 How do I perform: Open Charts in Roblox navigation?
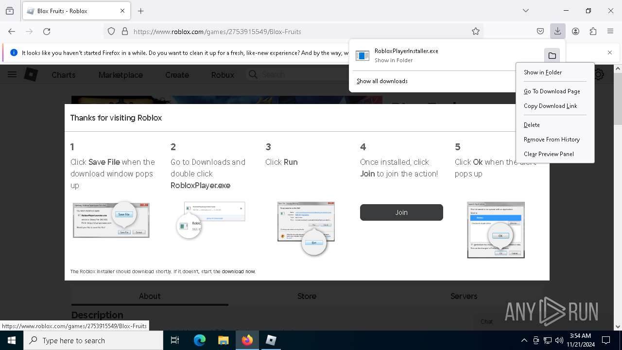pyautogui.click(x=64, y=75)
